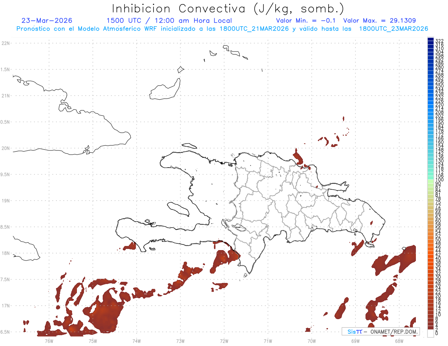The image size is (448, 346).
Task: Click the 22N latitude axis label
Action: [6, 43]
